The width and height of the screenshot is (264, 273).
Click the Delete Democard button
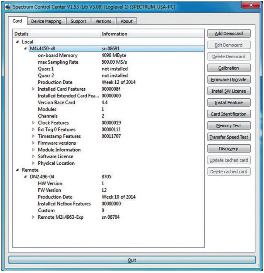[x=229, y=56]
